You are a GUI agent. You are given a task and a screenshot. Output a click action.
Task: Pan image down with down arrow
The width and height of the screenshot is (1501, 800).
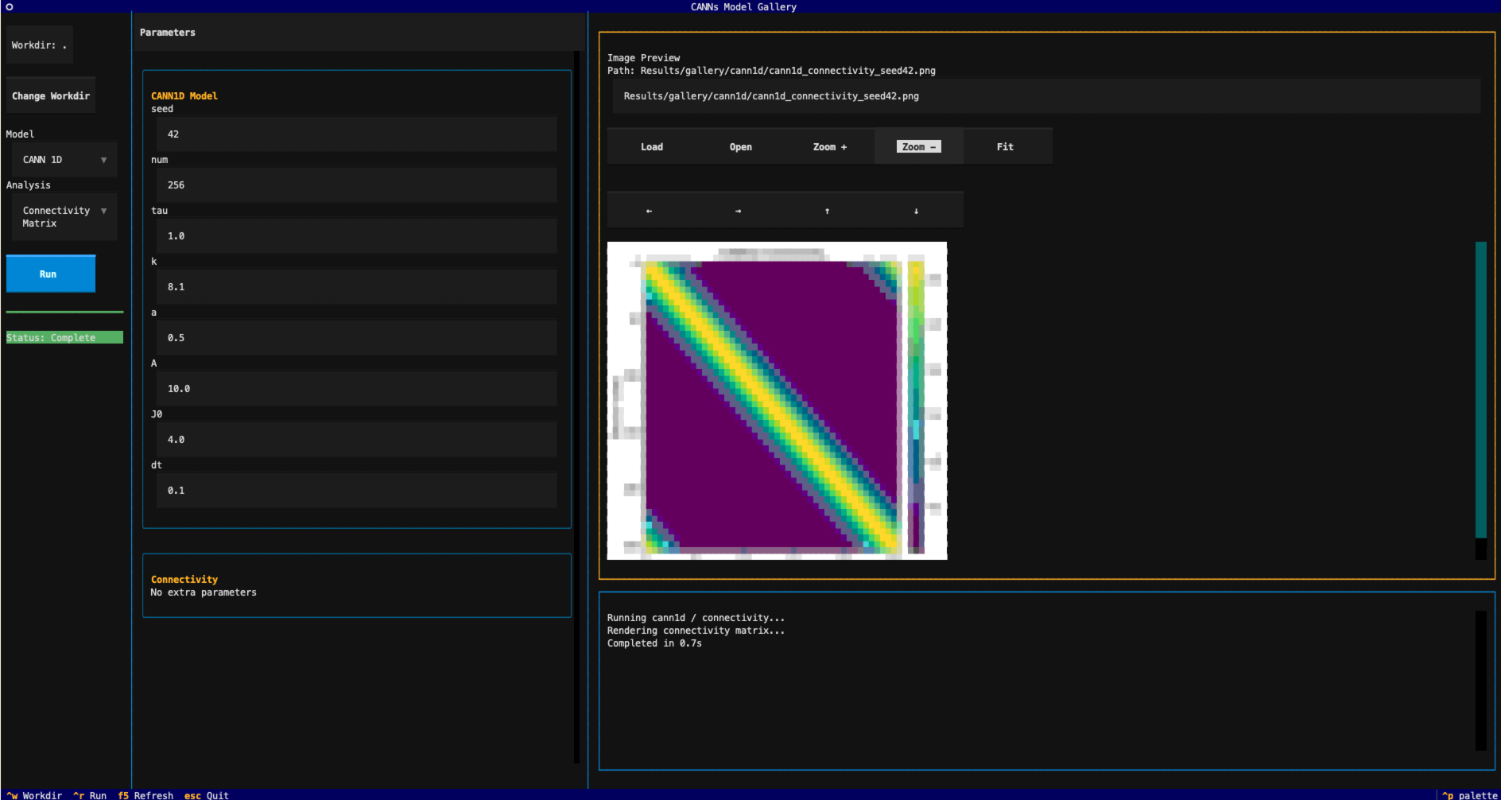point(917,211)
